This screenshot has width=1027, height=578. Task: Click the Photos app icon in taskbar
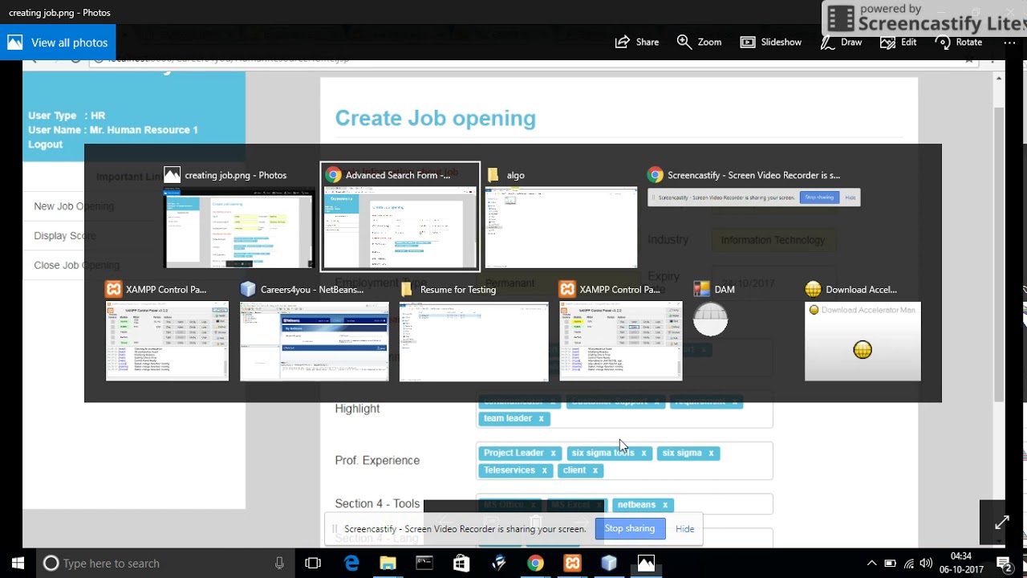click(x=646, y=563)
